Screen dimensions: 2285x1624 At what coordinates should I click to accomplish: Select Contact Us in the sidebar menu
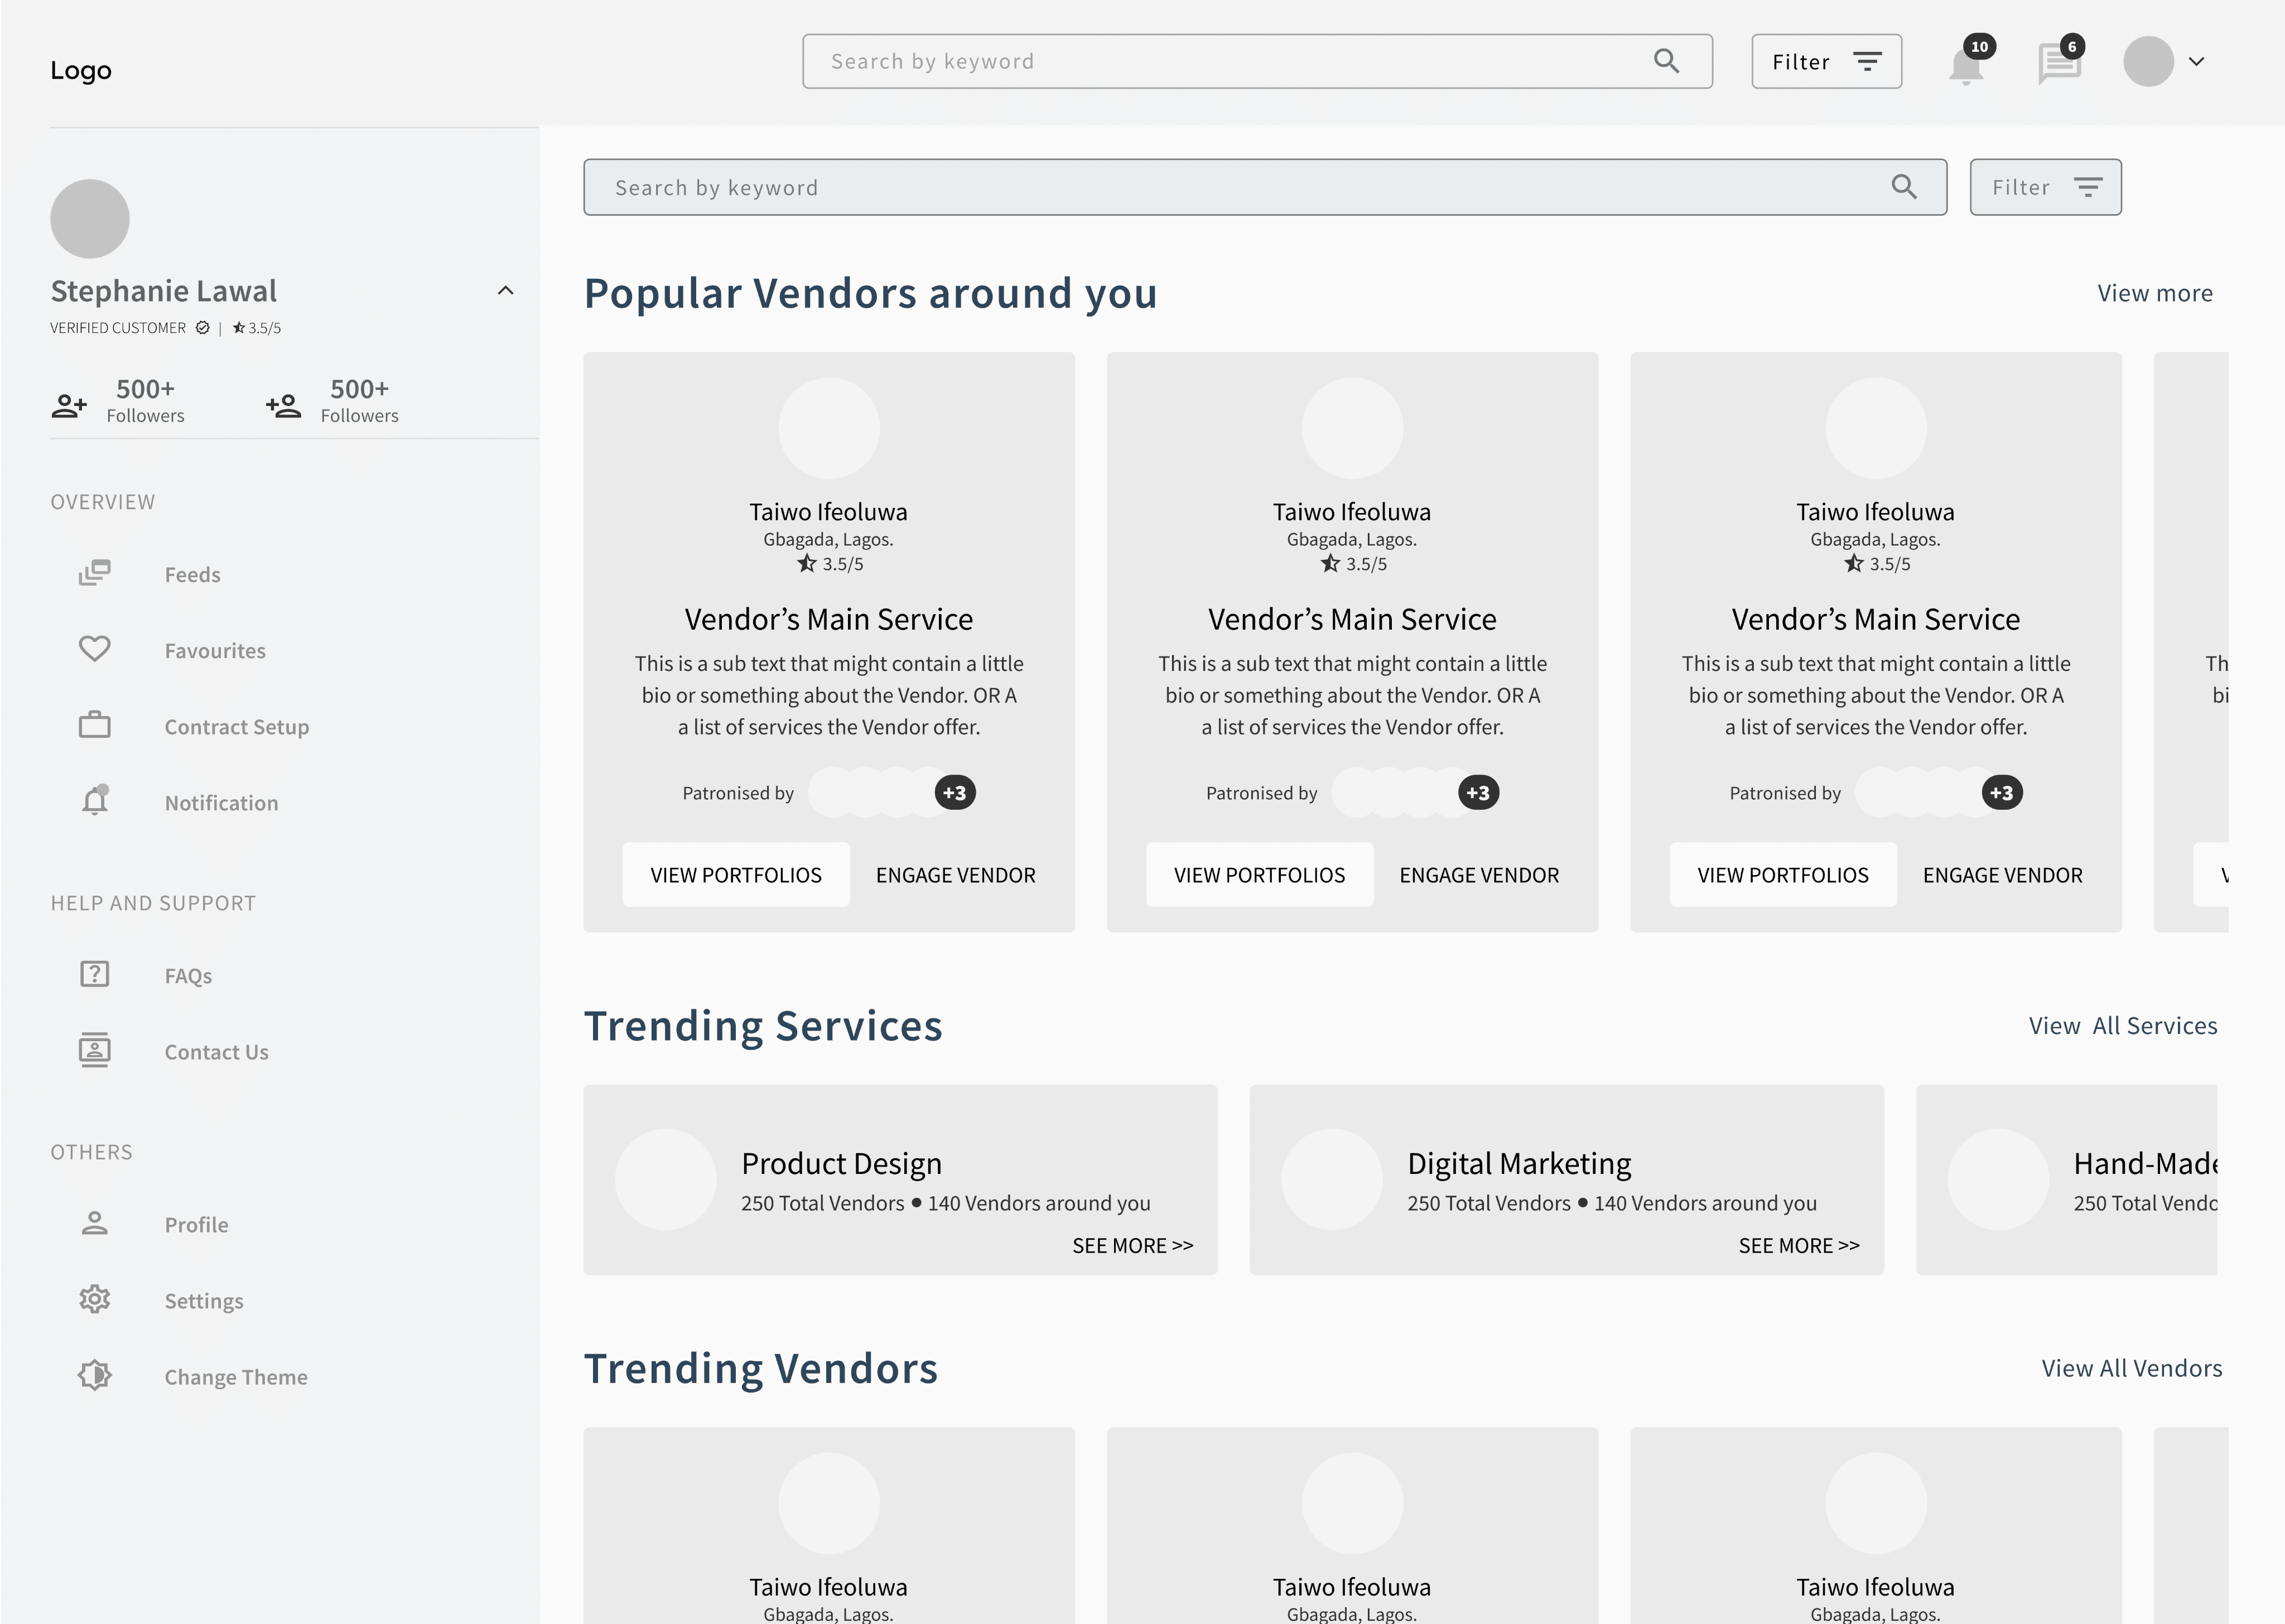216,1052
